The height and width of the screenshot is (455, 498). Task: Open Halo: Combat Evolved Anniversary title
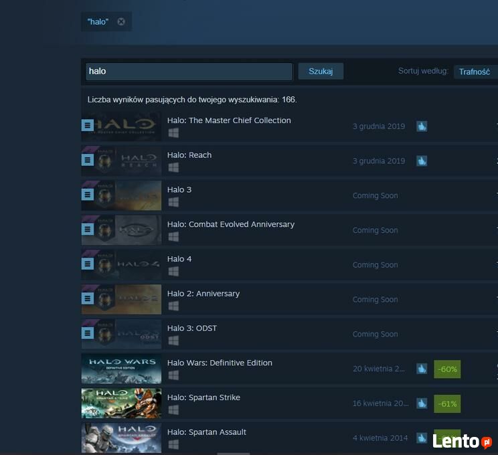click(231, 224)
